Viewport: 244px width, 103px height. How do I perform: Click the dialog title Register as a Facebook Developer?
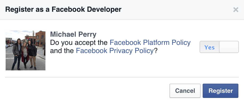click(63, 9)
